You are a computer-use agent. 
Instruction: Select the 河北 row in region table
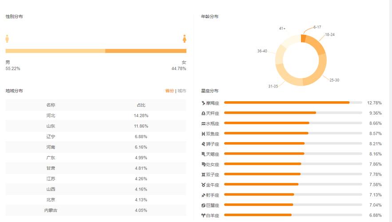(x=95, y=115)
